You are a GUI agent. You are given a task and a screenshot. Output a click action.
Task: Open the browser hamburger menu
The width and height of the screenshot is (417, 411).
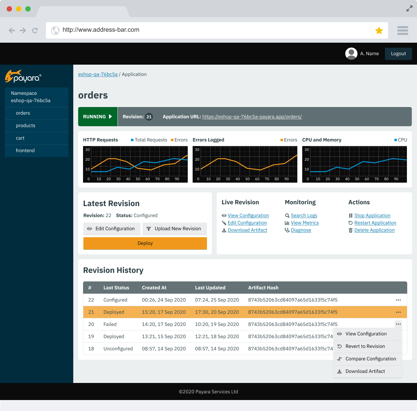click(x=402, y=30)
